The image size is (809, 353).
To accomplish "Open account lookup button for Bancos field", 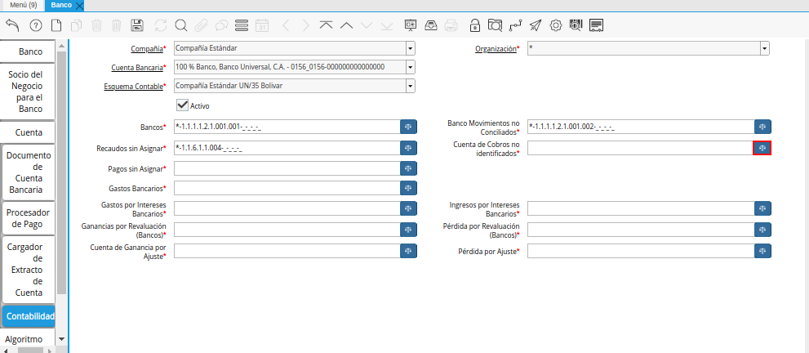I will coord(408,127).
